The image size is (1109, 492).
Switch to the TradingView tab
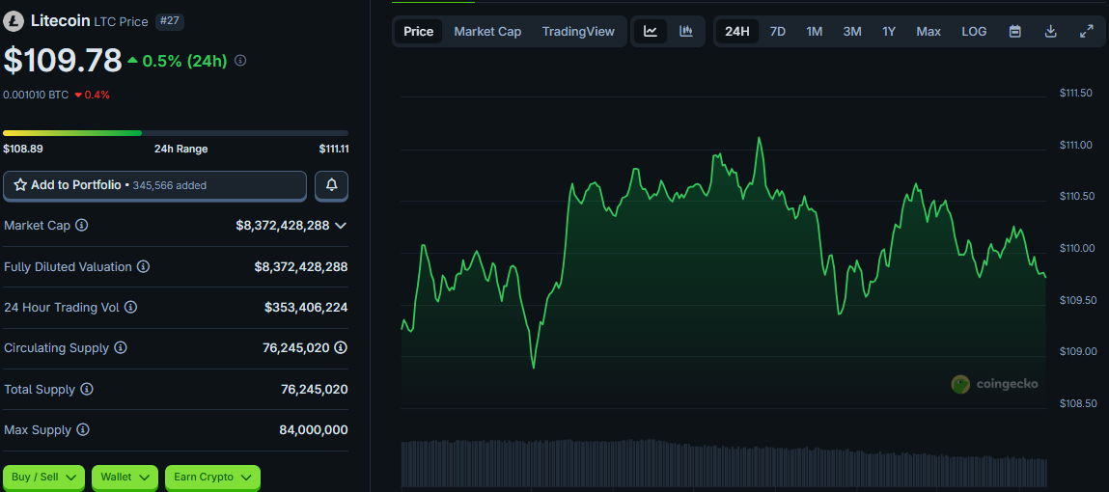point(578,31)
